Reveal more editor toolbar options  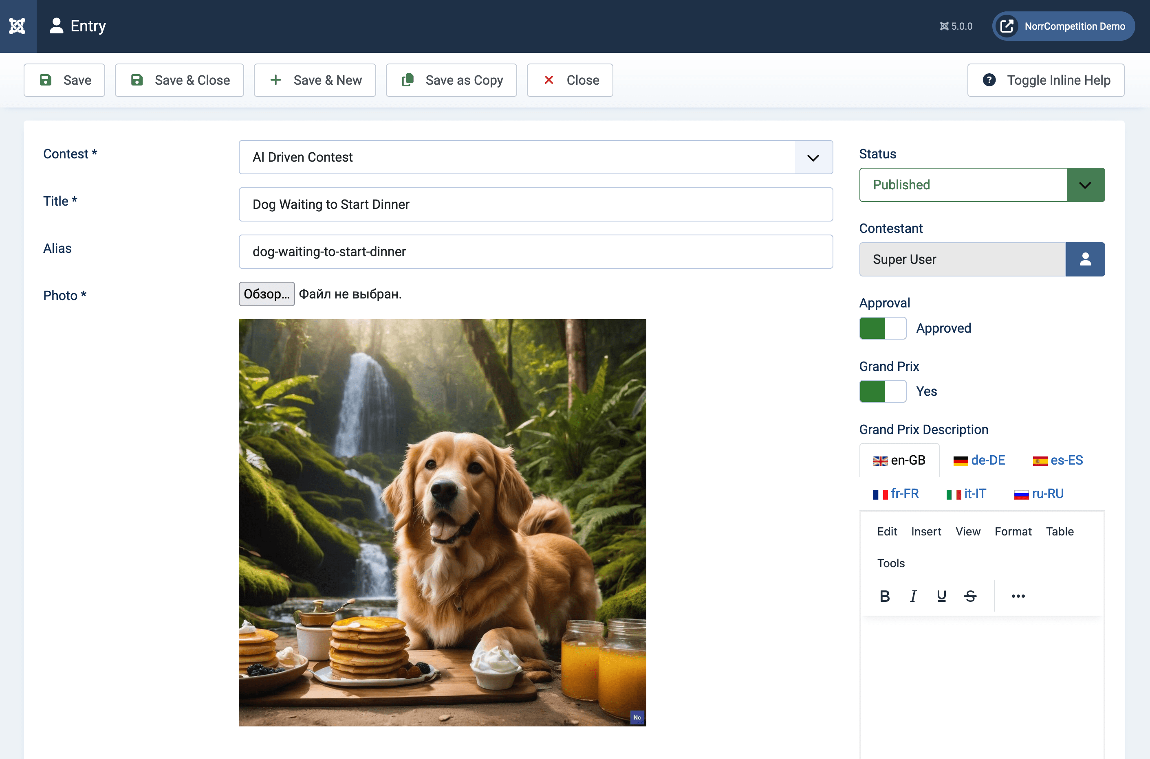(1018, 596)
